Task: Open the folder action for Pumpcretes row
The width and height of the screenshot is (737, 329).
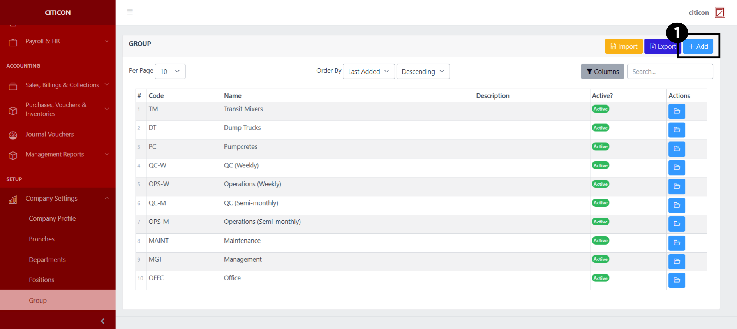Action: pos(677,149)
